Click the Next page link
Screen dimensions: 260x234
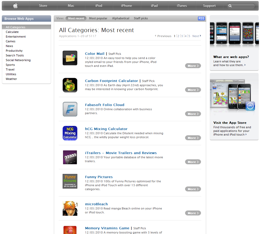pyautogui.click(x=197, y=36)
